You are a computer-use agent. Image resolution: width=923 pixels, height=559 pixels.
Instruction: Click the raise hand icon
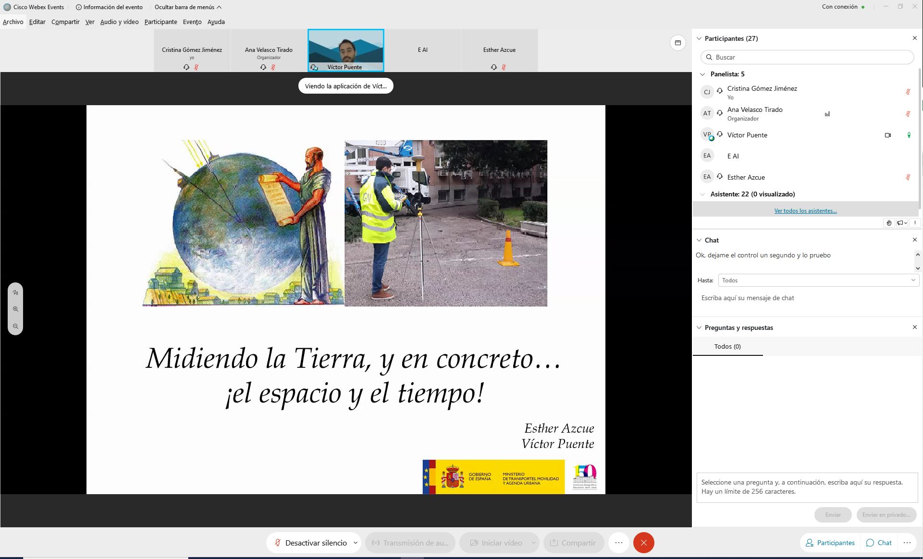click(889, 223)
